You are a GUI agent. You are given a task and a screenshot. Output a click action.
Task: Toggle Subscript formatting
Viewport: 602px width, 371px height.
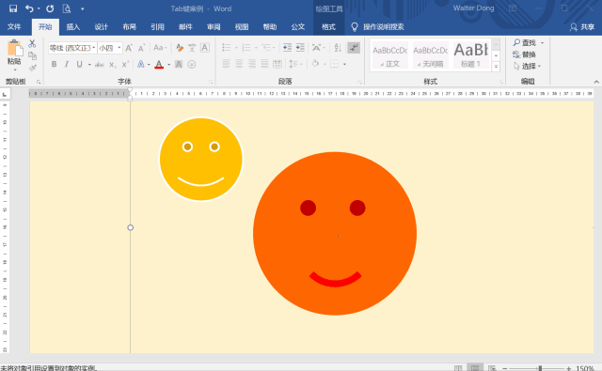click(113, 65)
